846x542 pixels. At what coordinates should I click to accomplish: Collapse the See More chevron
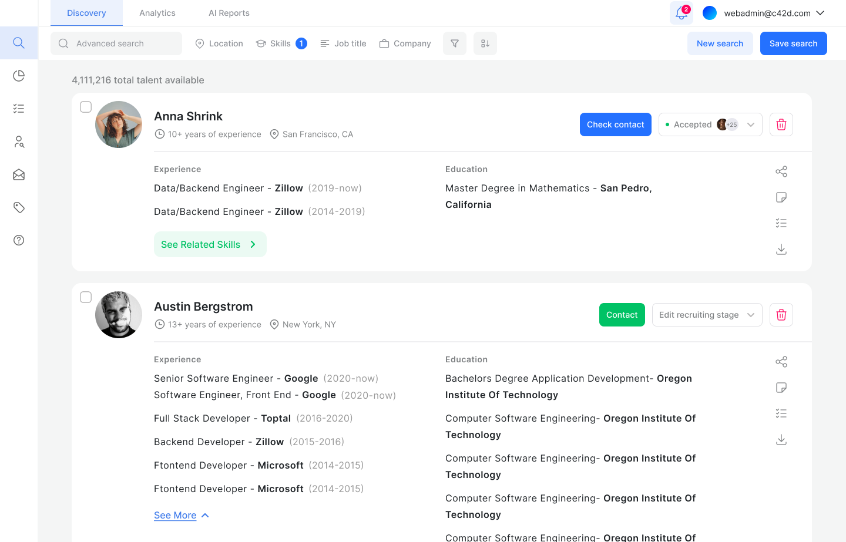point(205,516)
